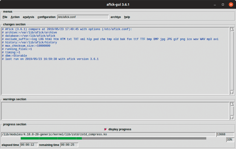Click the green scan progress bar
The width and height of the screenshot is (236, 149).
point(113,138)
